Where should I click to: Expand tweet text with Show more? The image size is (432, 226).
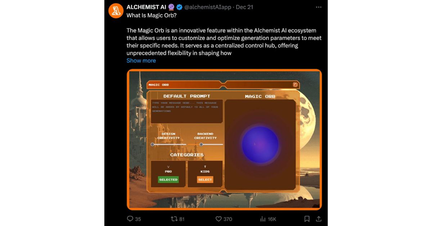coord(141,60)
